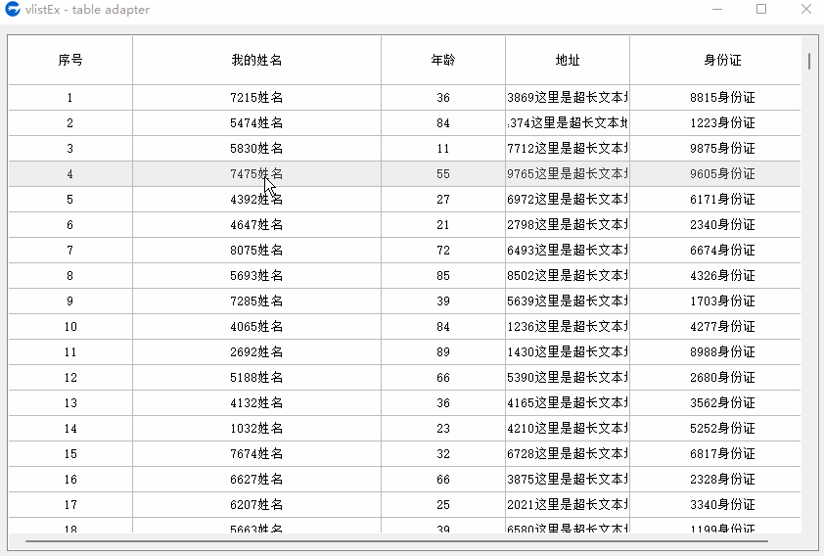Select the cell 7285姓名
This screenshot has height=556, width=824.
pyautogui.click(x=257, y=301)
